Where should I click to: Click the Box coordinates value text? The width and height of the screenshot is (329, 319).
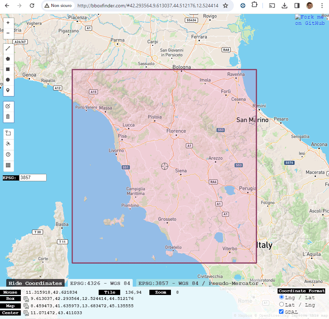point(82,298)
